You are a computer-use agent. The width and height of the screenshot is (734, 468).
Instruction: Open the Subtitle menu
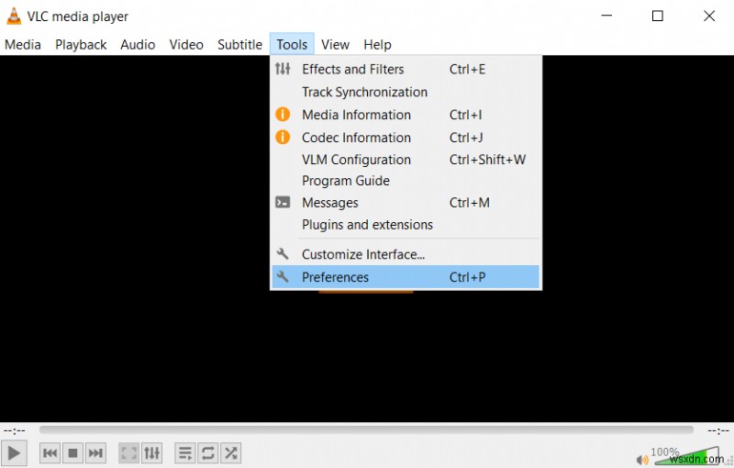(x=239, y=44)
